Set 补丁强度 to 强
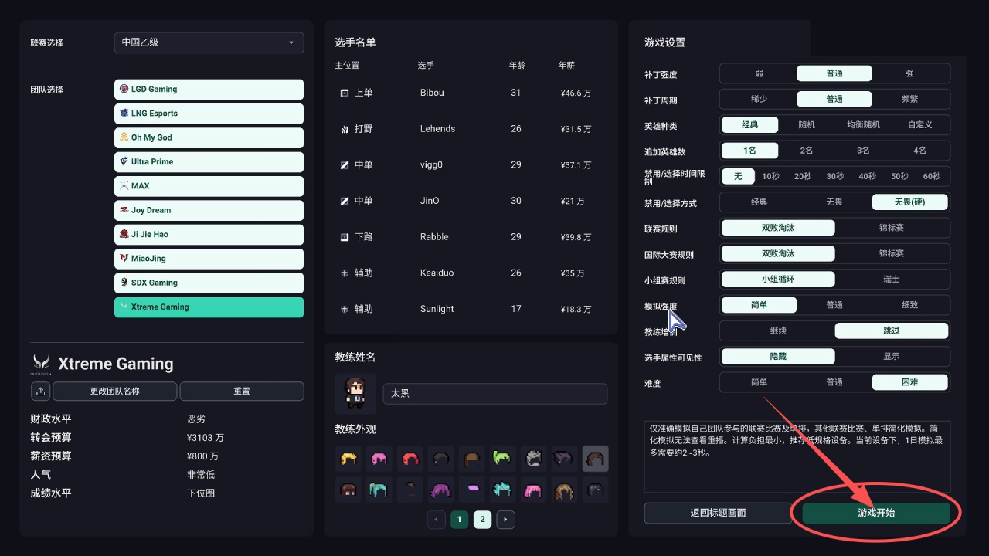989x556 pixels. click(909, 74)
